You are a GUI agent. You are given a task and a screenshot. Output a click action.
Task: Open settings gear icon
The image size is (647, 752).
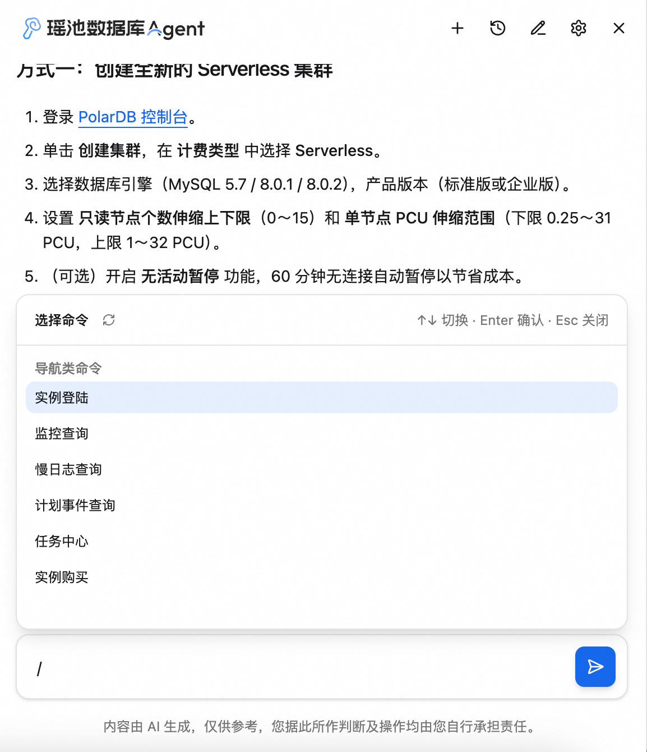click(x=579, y=28)
